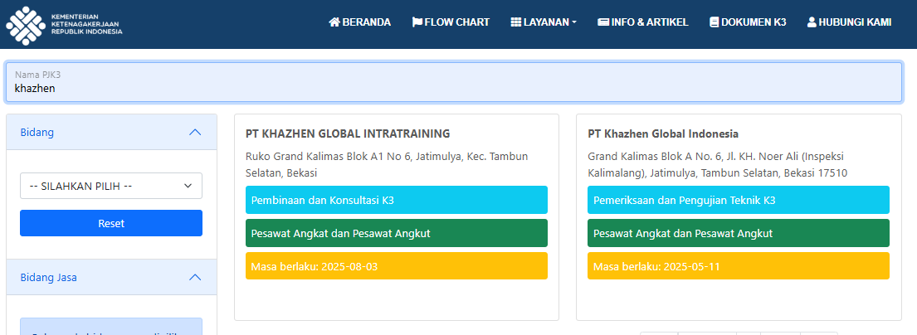This screenshot has height=335, width=917.
Task: Go to HUBUNGI KAMI page
Action: [849, 22]
